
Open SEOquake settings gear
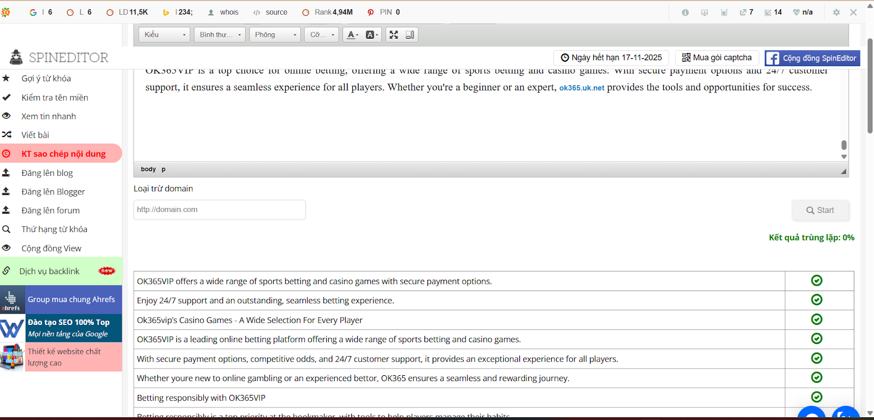tap(836, 12)
